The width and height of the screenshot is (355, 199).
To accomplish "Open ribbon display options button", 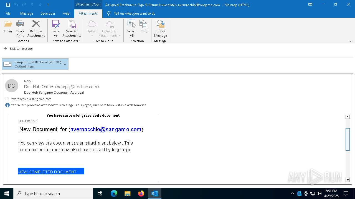I will 310,4.
